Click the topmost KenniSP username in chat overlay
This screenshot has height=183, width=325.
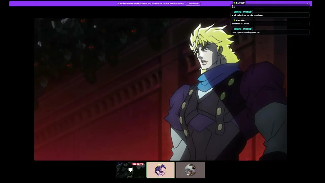[240, 3]
